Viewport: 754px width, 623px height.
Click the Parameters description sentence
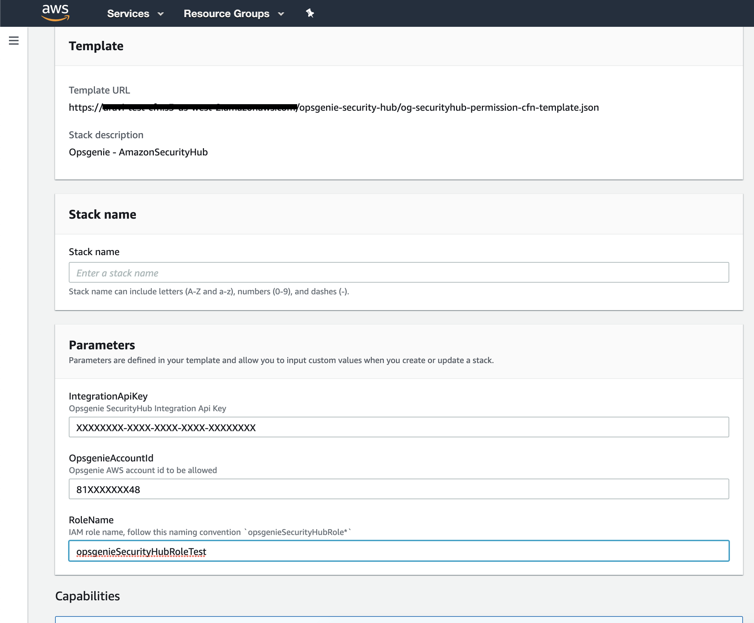[281, 360]
